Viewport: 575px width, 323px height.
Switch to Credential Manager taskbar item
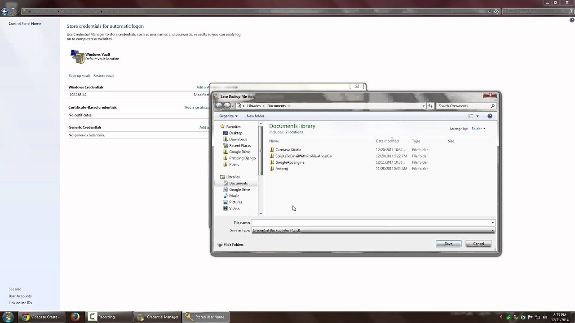click(x=158, y=317)
